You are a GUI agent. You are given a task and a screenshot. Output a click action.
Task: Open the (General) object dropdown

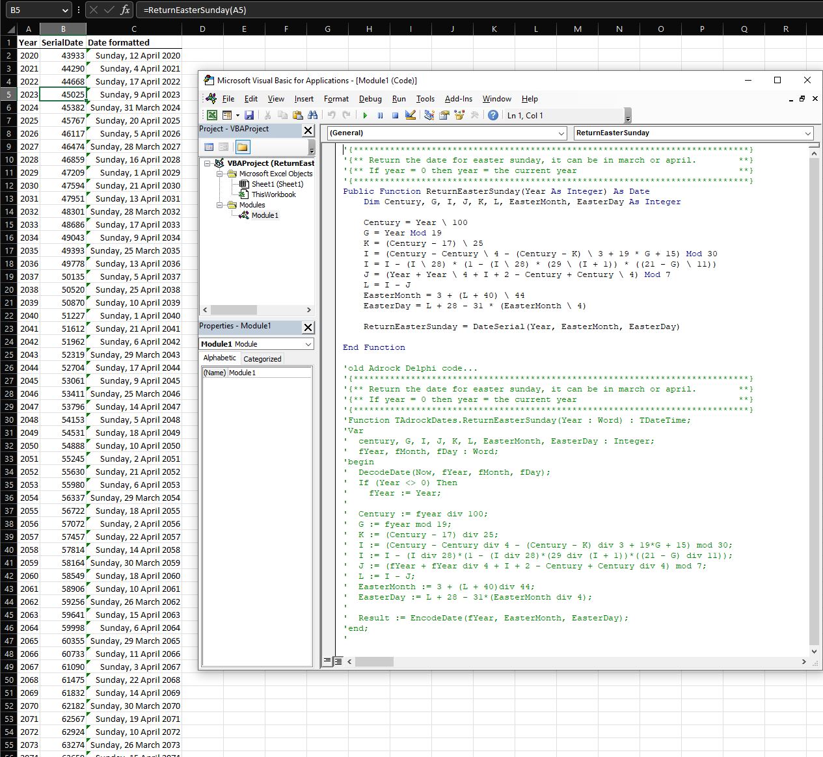pyautogui.click(x=561, y=133)
